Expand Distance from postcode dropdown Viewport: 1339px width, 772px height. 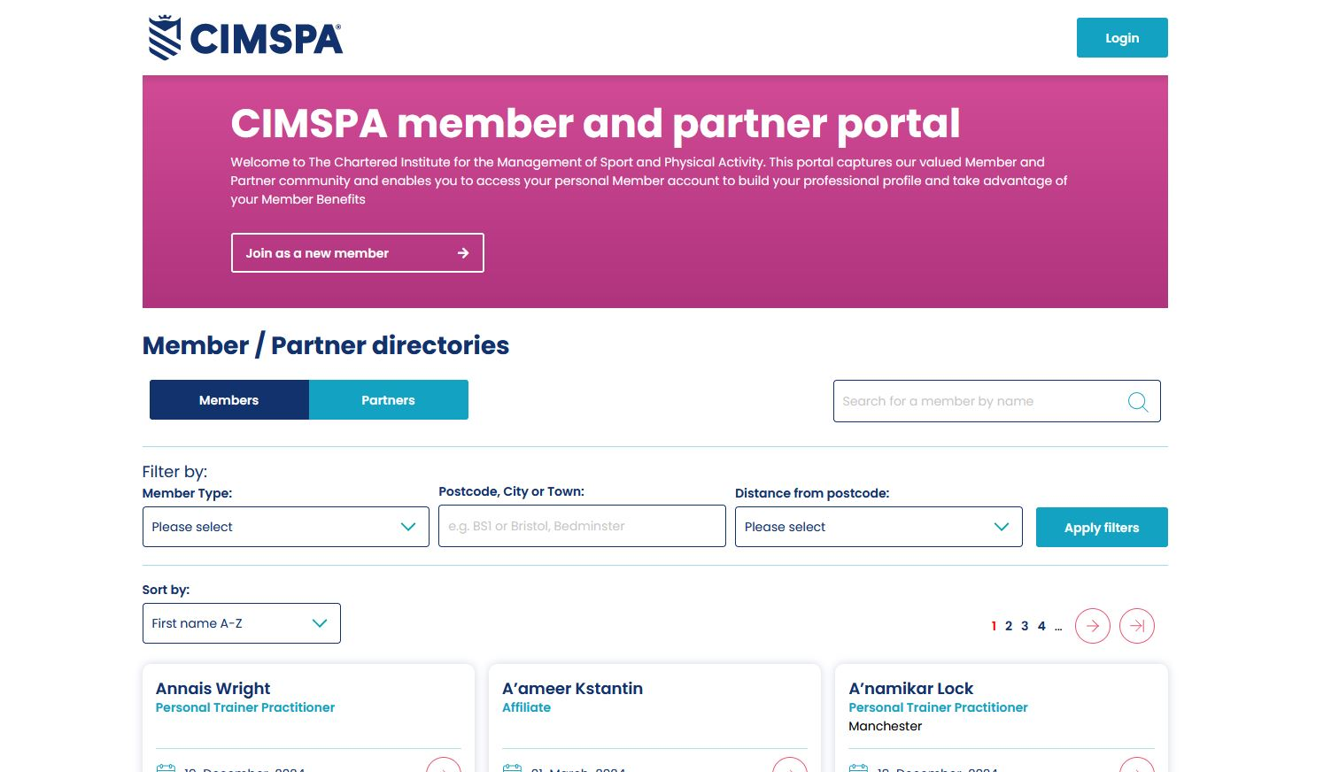tap(878, 527)
